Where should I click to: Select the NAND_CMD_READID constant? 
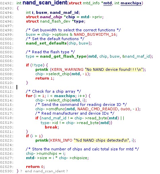click(98, 109)
